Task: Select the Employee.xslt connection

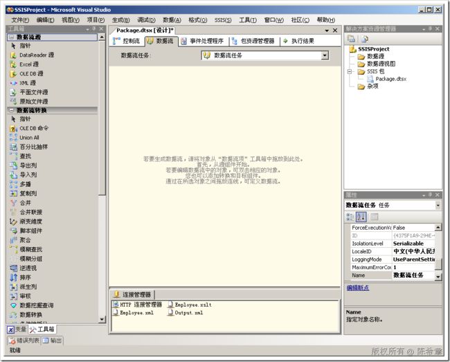Action: [x=190, y=305]
